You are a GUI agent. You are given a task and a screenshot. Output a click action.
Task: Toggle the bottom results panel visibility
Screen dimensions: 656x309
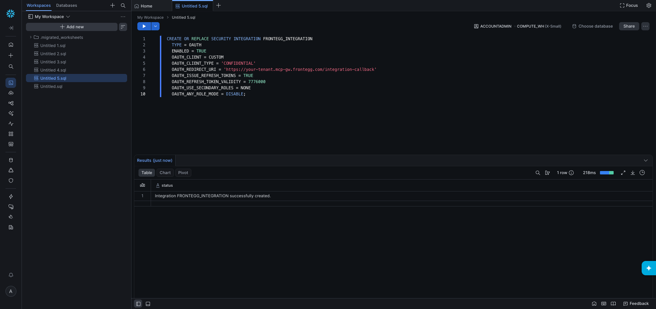point(148,304)
